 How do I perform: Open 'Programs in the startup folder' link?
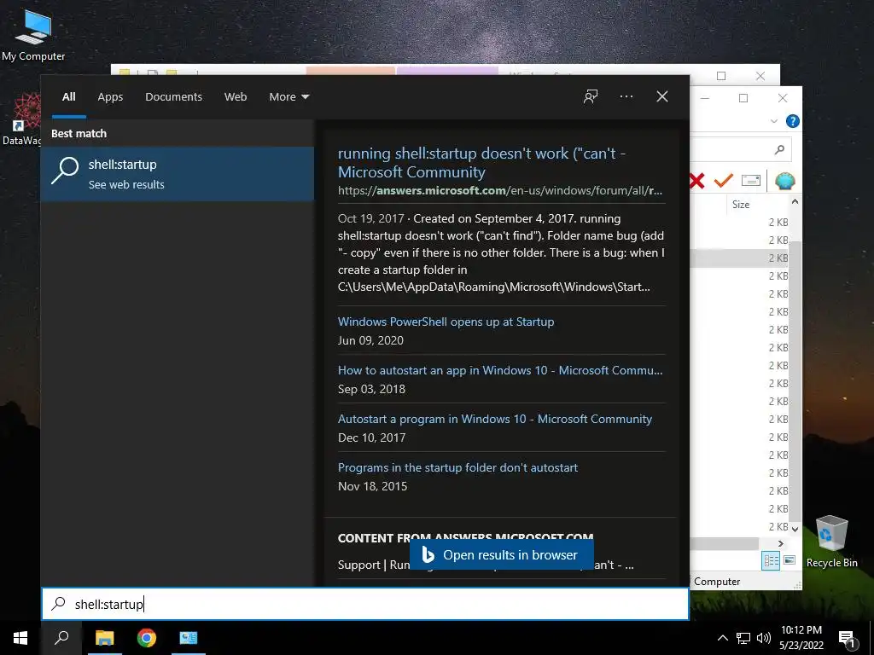[x=457, y=467]
